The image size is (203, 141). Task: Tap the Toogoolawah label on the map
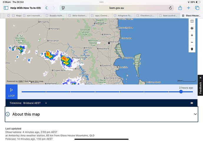81,58
